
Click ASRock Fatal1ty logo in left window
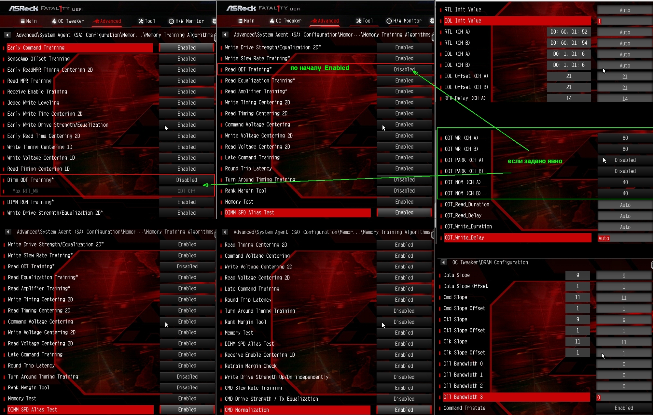tap(46, 8)
